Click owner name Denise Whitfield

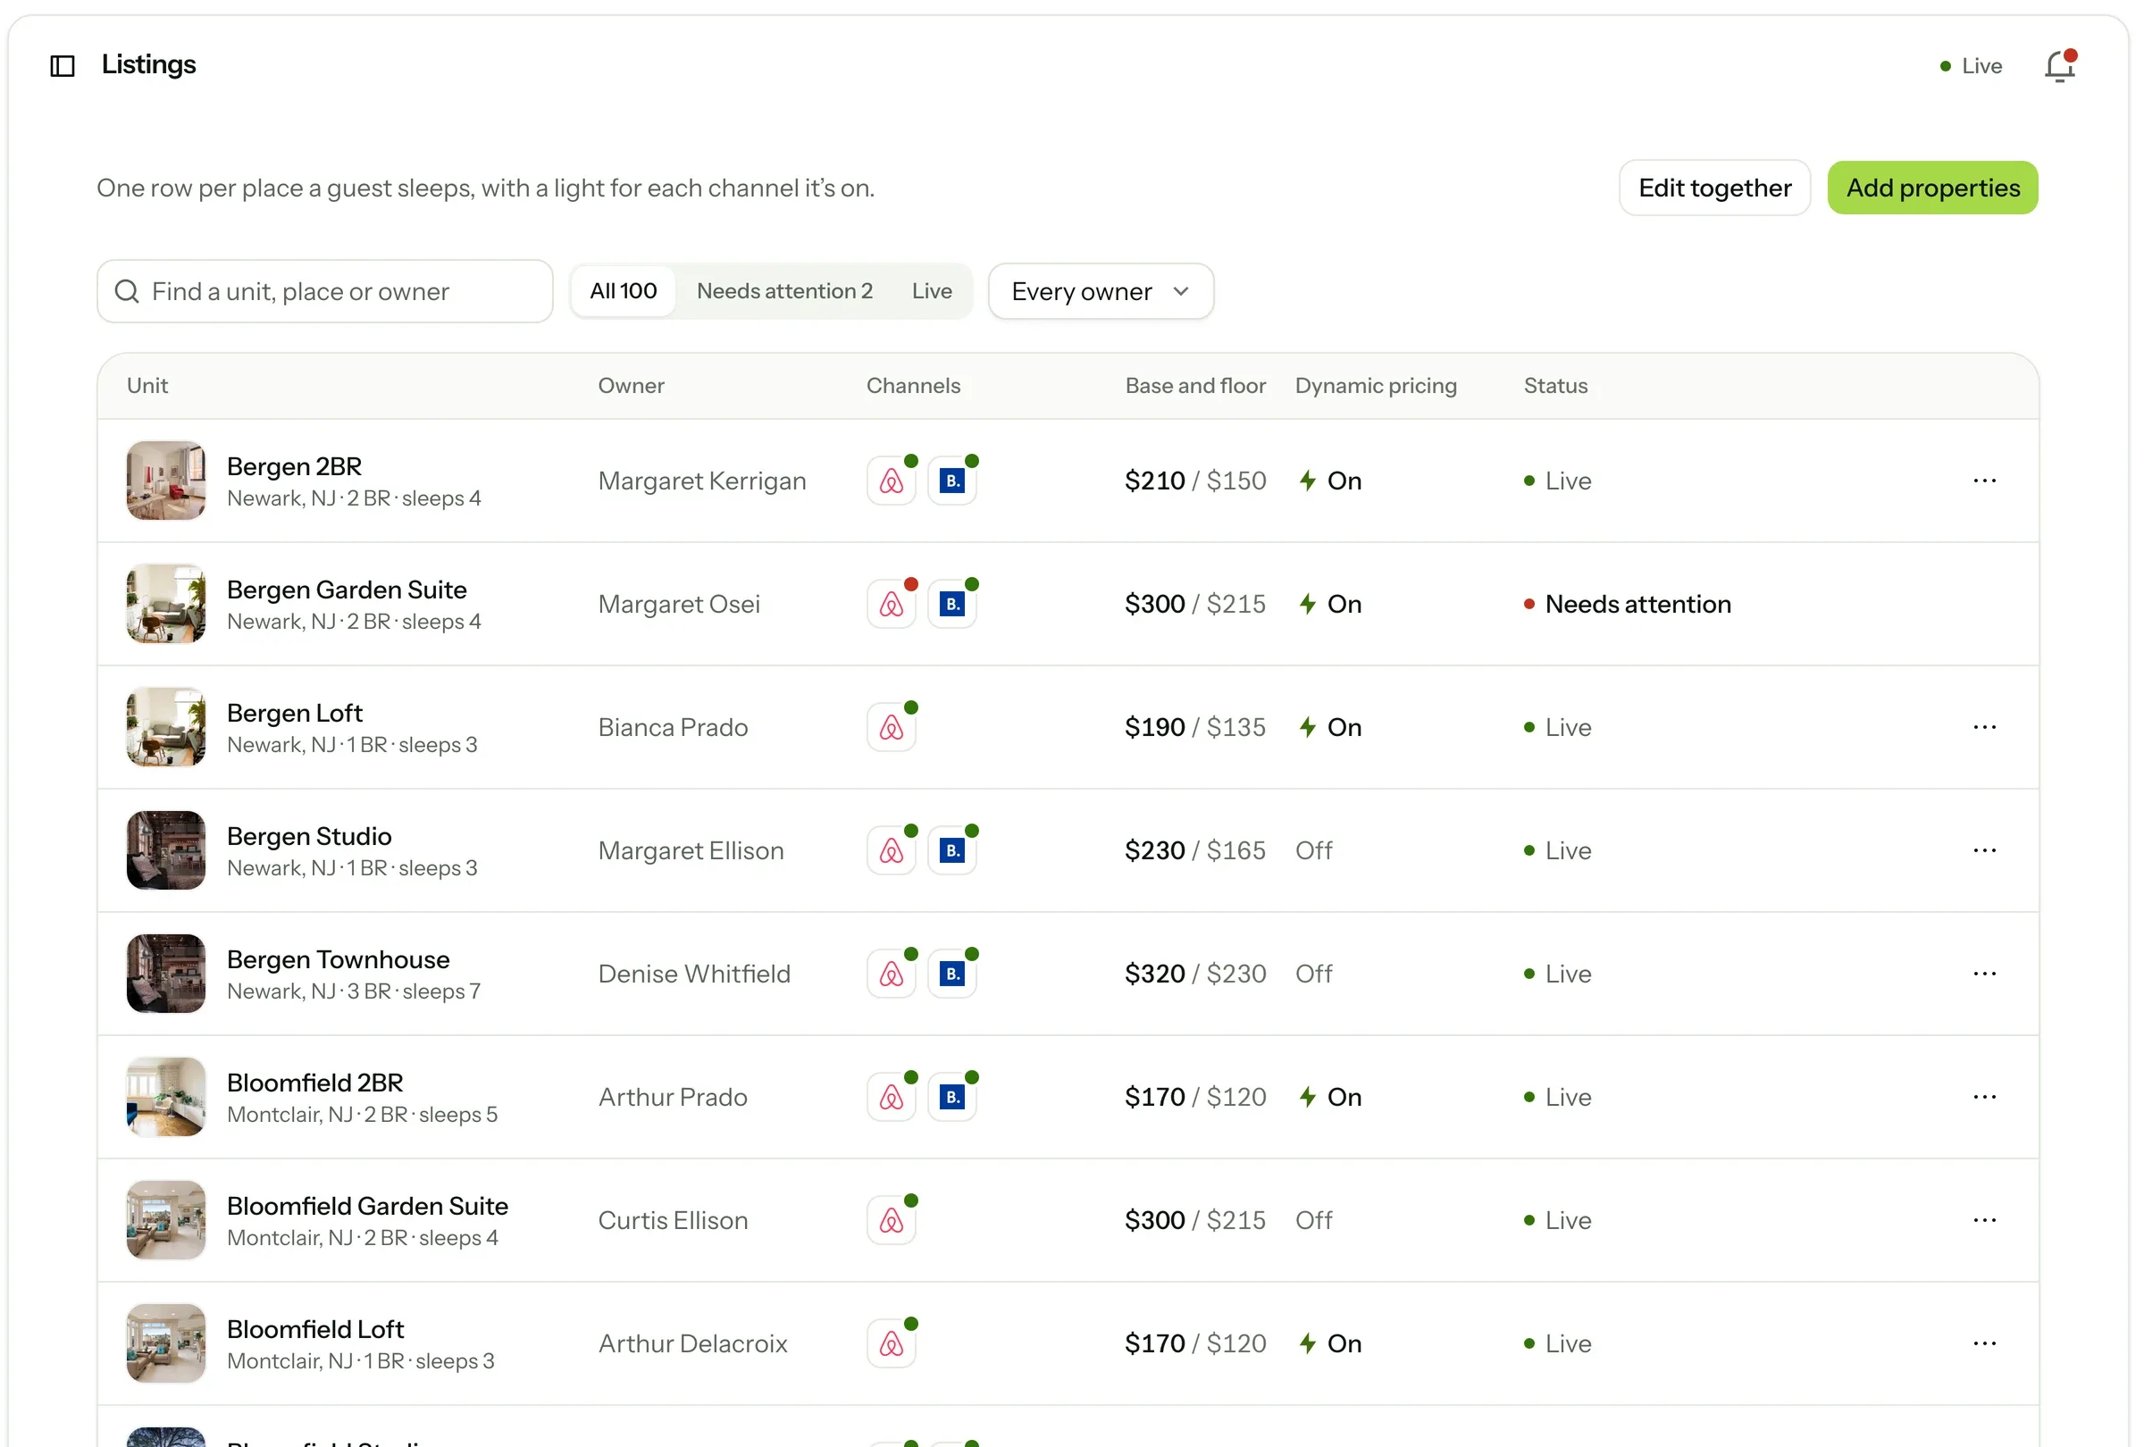(x=694, y=974)
